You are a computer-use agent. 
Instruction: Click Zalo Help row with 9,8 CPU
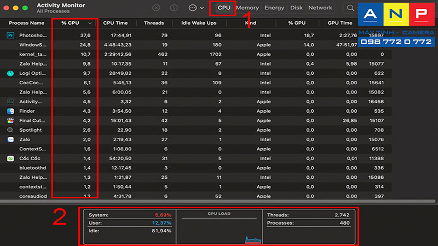click(195, 64)
